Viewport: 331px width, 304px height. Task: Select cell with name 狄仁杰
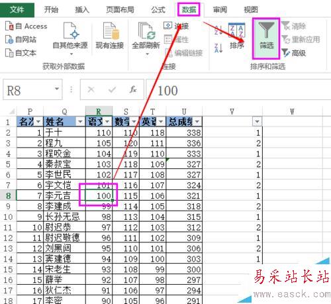pyautogui.click(x=64, y=290)
